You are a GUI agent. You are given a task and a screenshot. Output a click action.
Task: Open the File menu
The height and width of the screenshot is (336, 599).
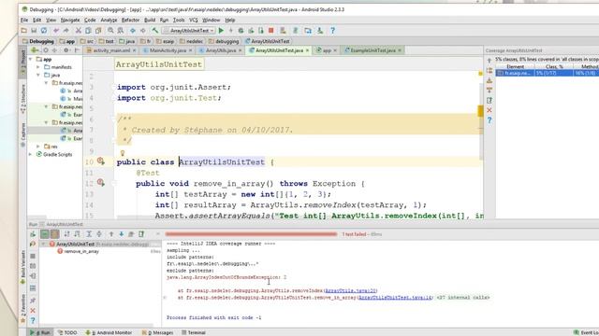click(x=24, y=20)
